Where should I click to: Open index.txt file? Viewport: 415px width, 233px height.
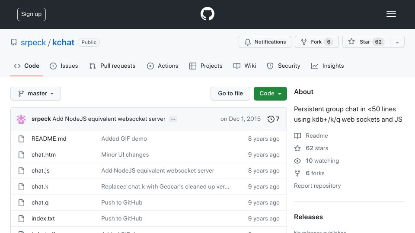click(43, 219)
